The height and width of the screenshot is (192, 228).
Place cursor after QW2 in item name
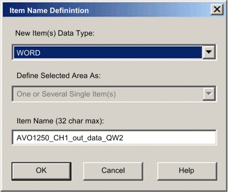click(x=123, y=138)
